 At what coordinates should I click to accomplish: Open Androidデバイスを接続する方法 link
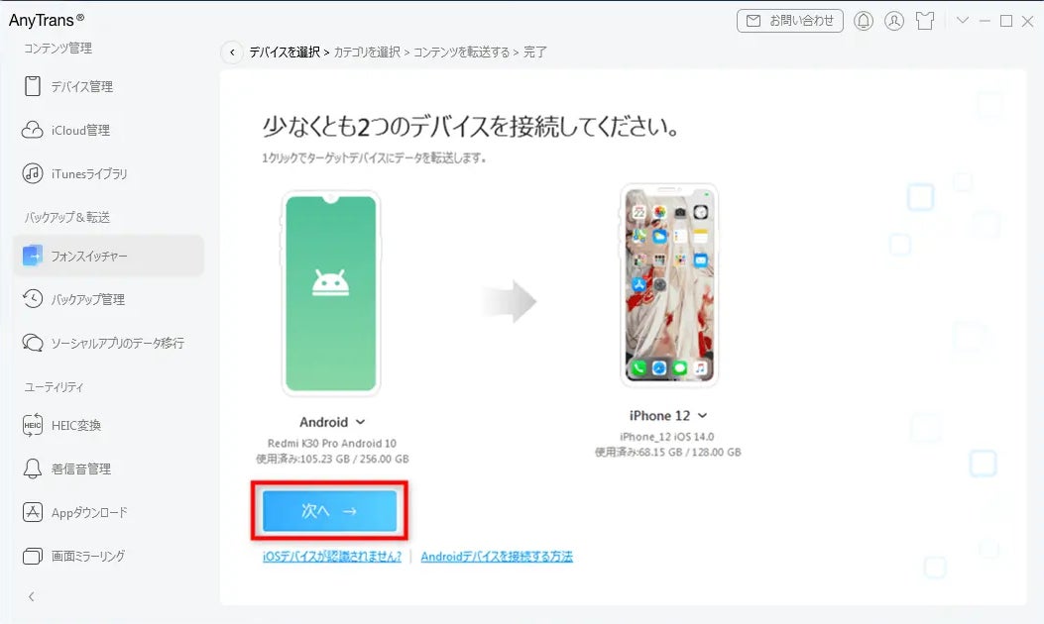click(x=497, y=557)
